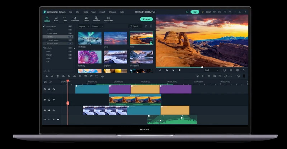Toggle the lock on the top video track
The height and width of the screenshot is (149, 287).
point(50,89)
